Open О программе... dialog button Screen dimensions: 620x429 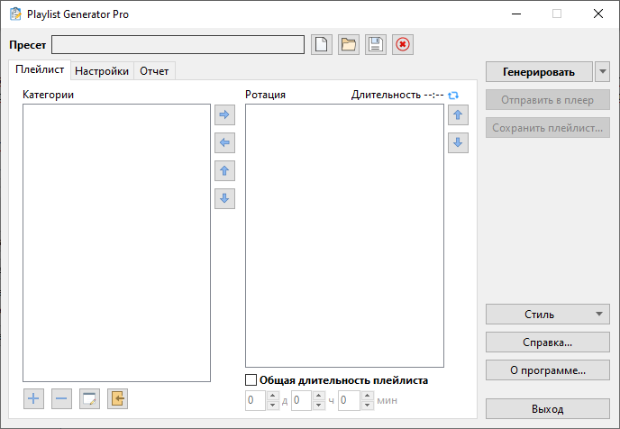point(548,370)
